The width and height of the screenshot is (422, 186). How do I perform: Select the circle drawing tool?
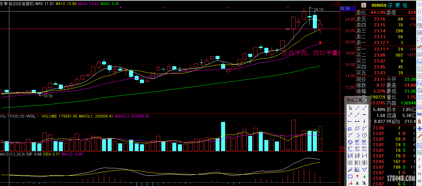pyautogui.click(x=364, y=135)
